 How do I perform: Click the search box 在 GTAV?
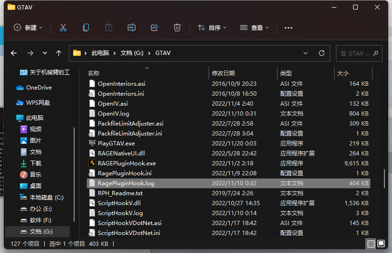coord(359,53)
